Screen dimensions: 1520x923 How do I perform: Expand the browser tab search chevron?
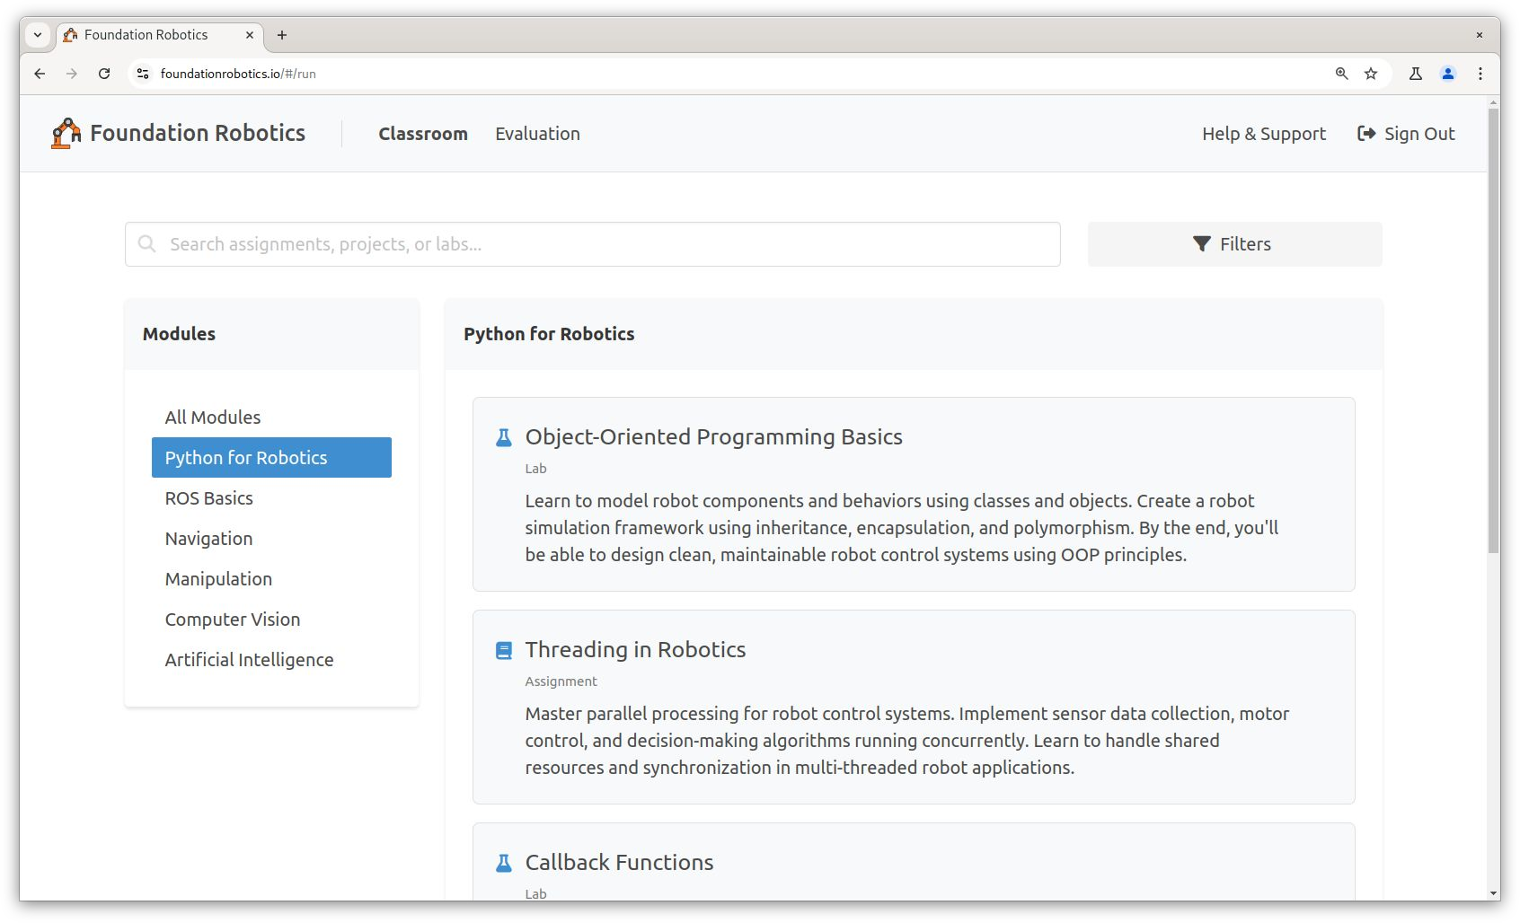point(38,35)
